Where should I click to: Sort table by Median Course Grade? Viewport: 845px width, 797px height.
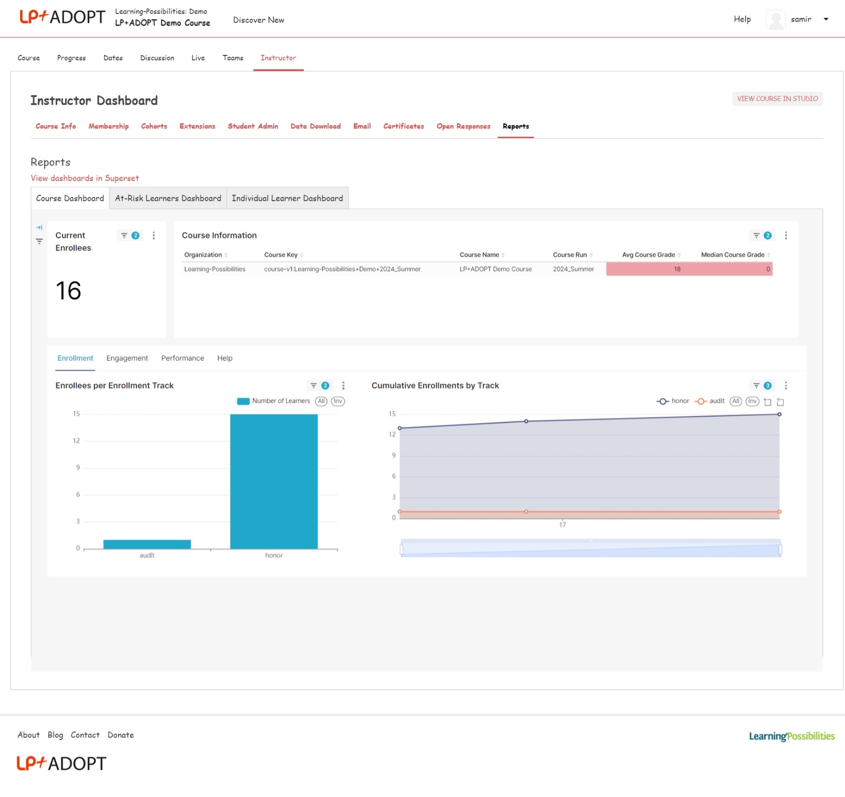[x=735, y=255]
